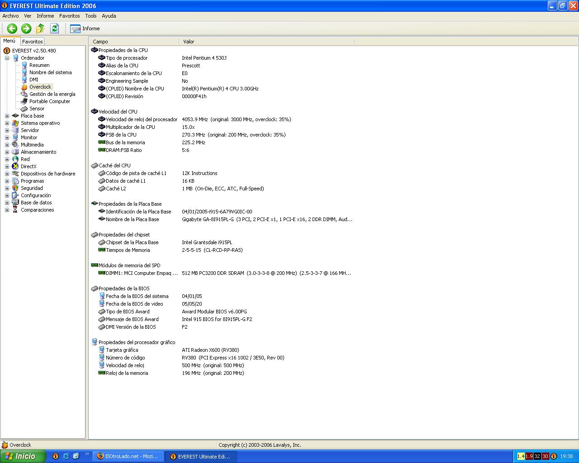The image size is (579, 463).
Task: Expand the Multimedia tree node
Action: tap(7, 145)
